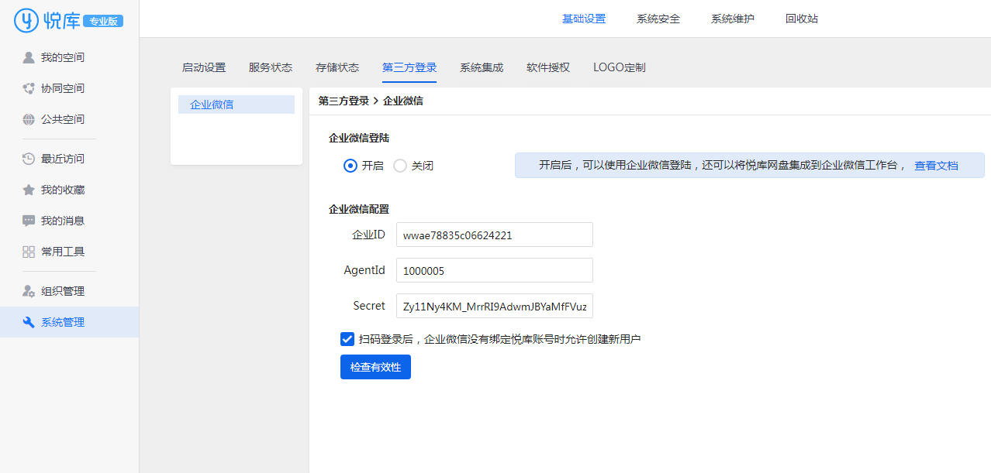Screen dimensions: 991x473
Task: Click the 专业版 badge
Action: [x=103, y=22]
